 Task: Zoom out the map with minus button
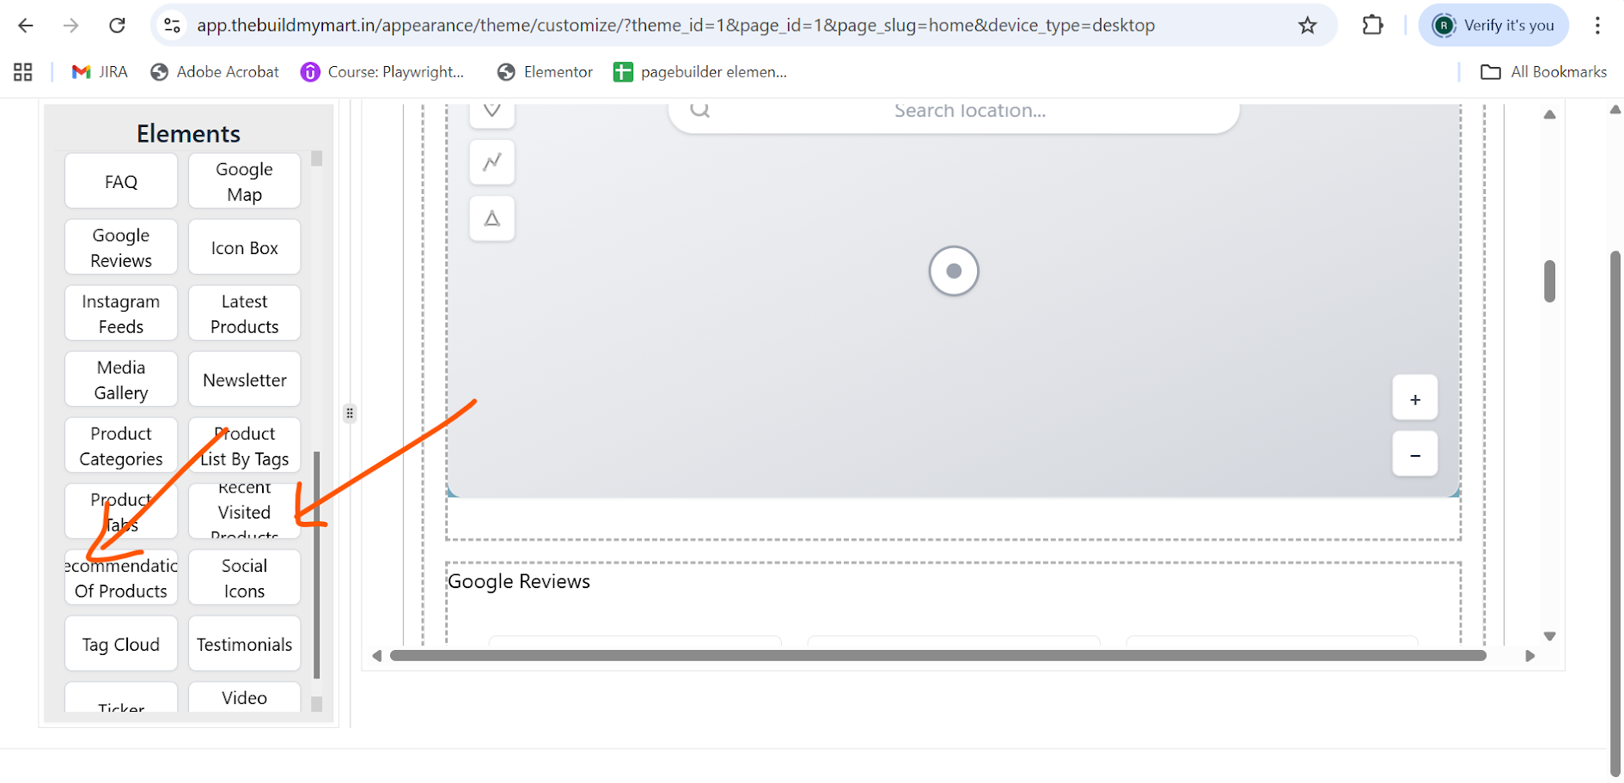1415,454
